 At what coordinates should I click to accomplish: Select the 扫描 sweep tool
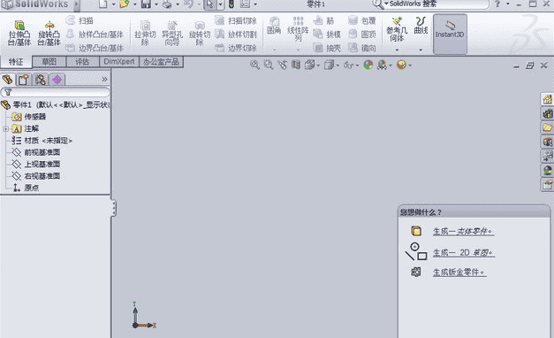pos(80,20)
